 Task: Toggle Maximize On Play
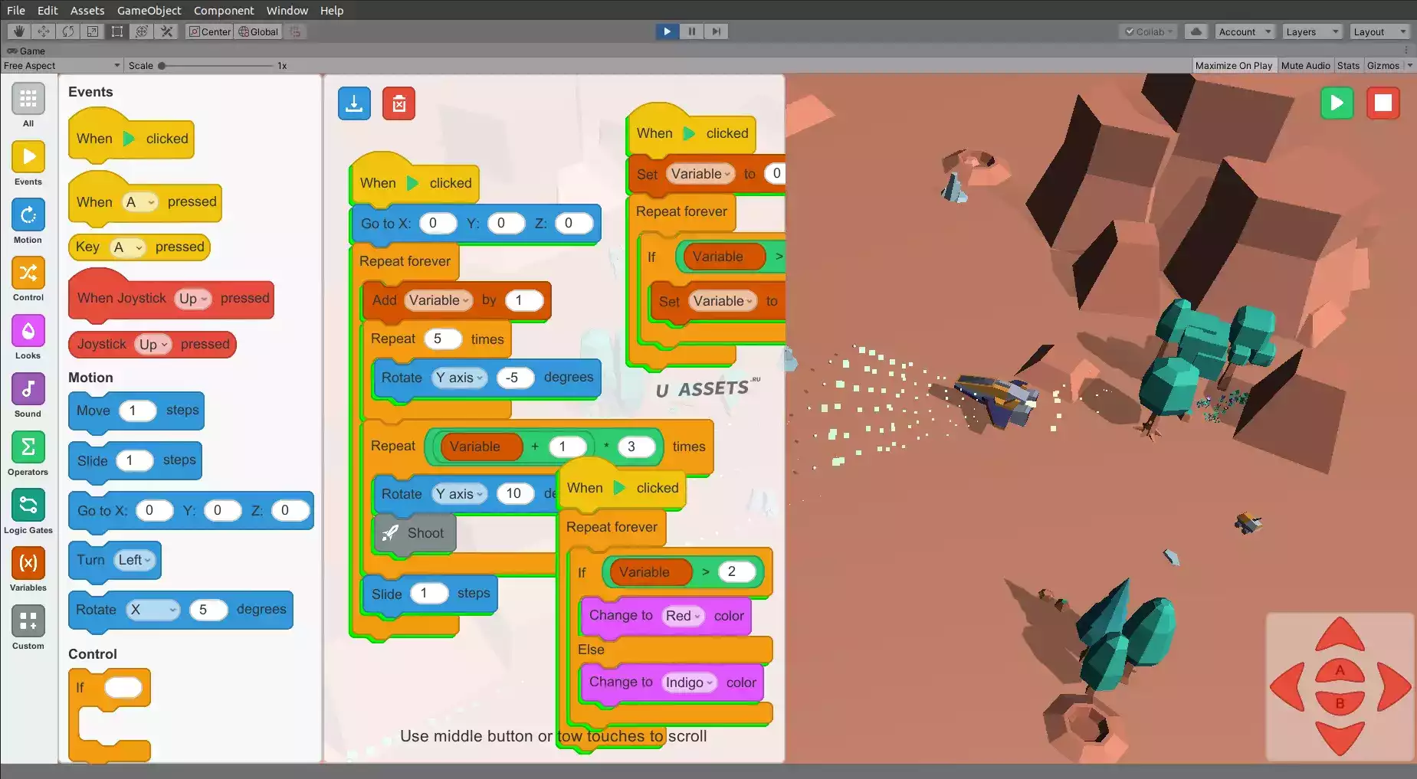(1234, 66)
